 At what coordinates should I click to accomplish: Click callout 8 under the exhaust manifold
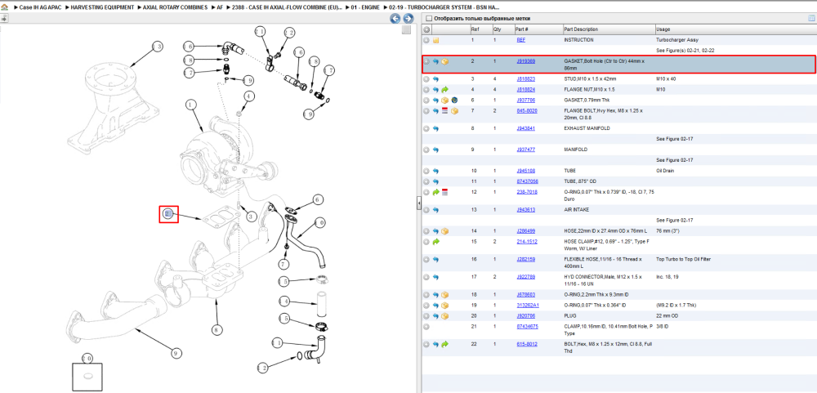pyautogui.click(x=217, y=329)
